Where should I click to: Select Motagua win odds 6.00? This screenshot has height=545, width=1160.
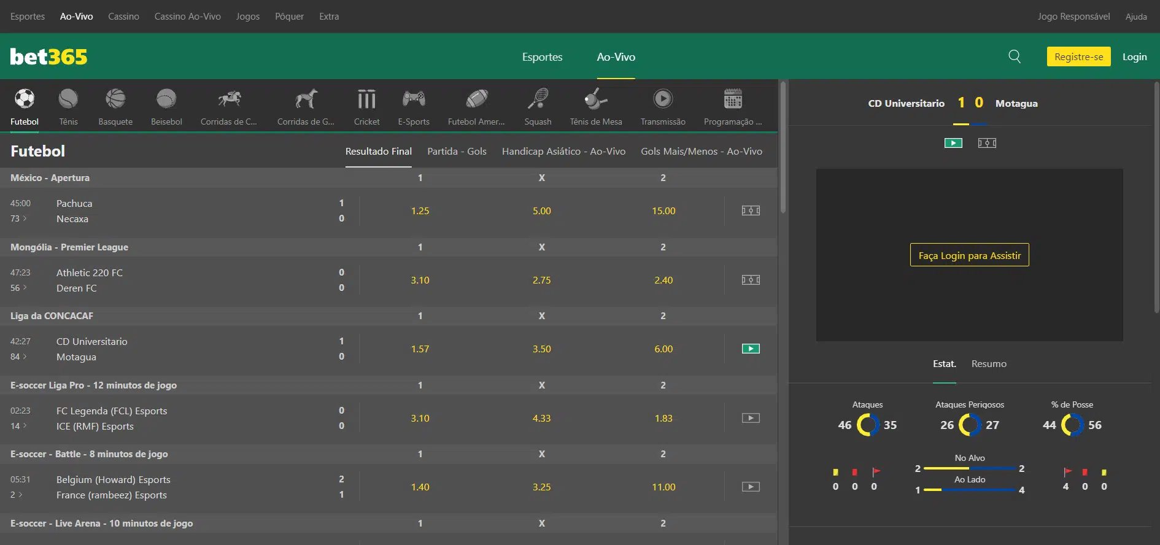663,349
